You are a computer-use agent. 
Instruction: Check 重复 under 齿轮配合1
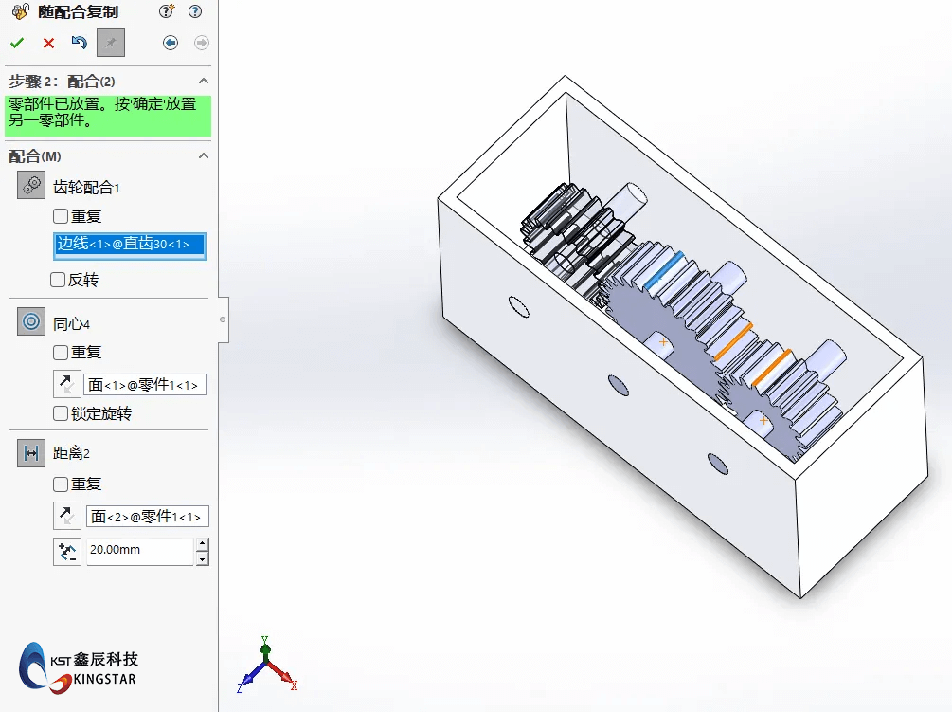[x=59, y=215]
